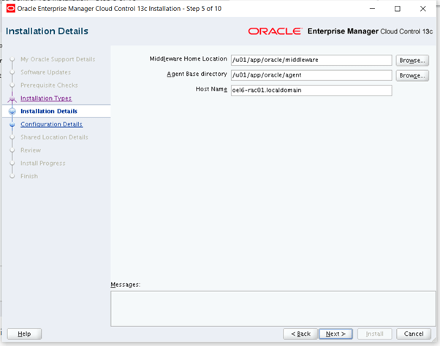Click the Middleware Home Location text field
The height and width of the screenshot is (346, 440).
311,60
